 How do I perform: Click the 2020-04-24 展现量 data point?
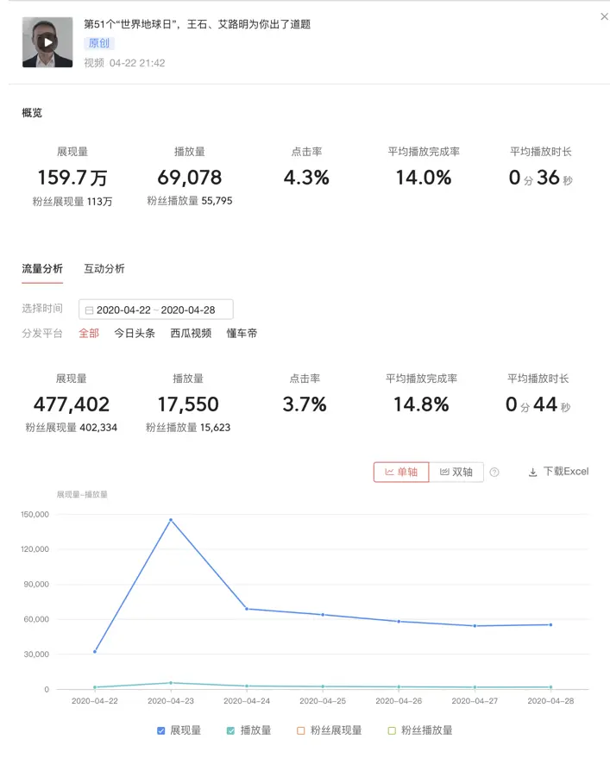tap(247, 609)
